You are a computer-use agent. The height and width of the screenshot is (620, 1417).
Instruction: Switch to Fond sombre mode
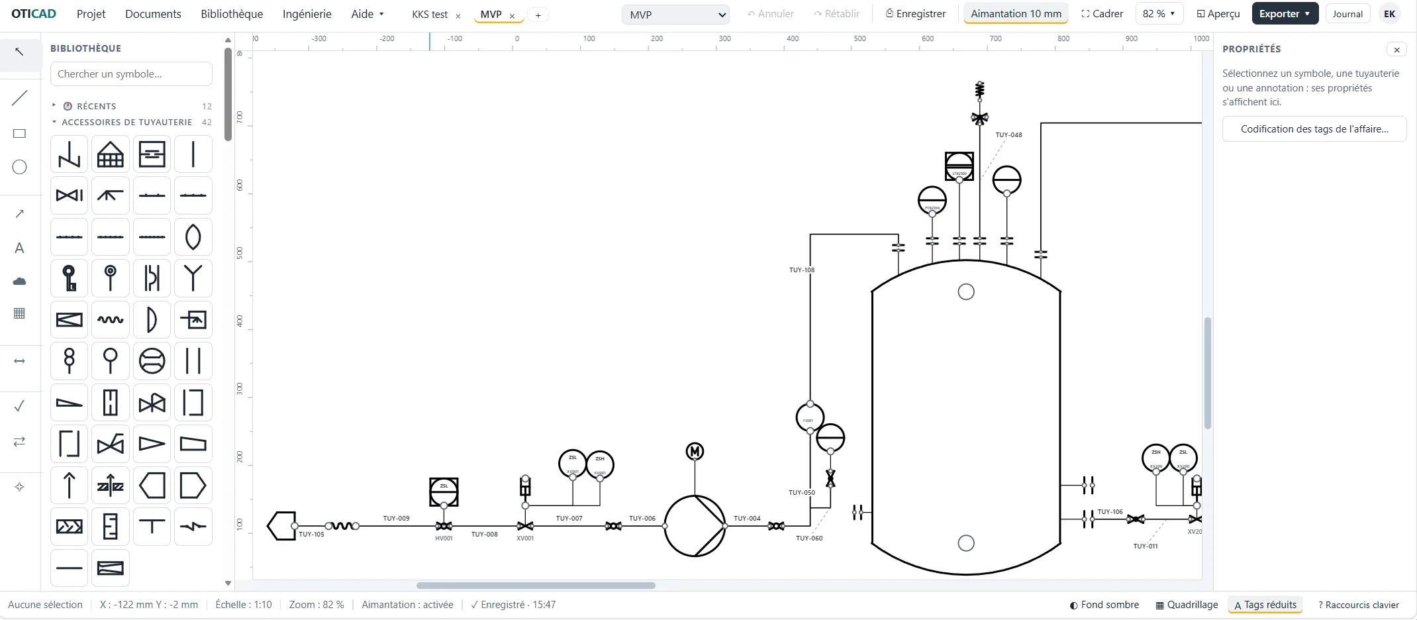click(1104, 605)
